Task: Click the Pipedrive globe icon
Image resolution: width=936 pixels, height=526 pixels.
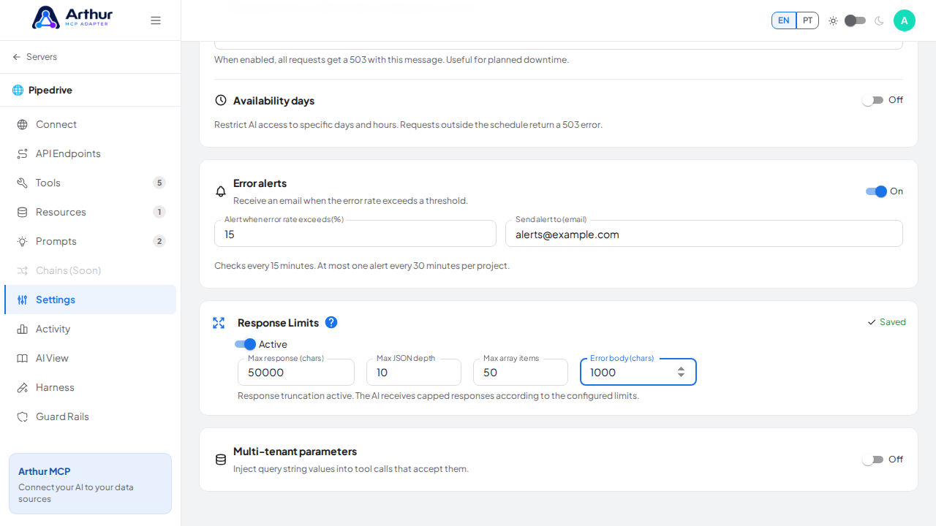Action: [x=18, y=90]
